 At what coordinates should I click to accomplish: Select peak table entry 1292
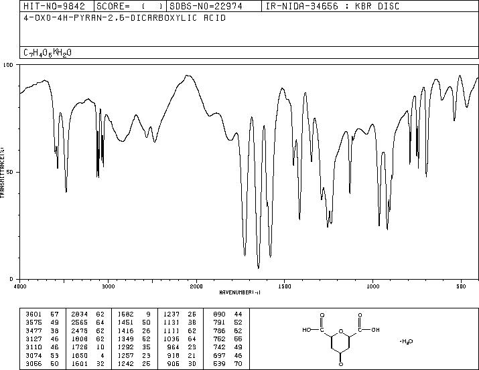tap(134, 347)
